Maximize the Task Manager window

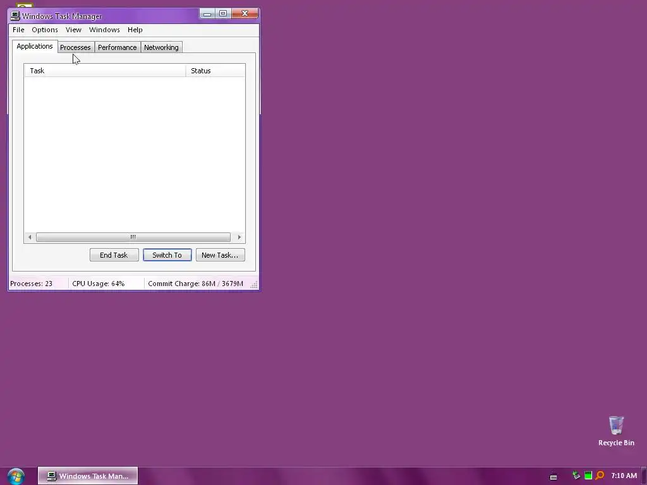[223, 14]
